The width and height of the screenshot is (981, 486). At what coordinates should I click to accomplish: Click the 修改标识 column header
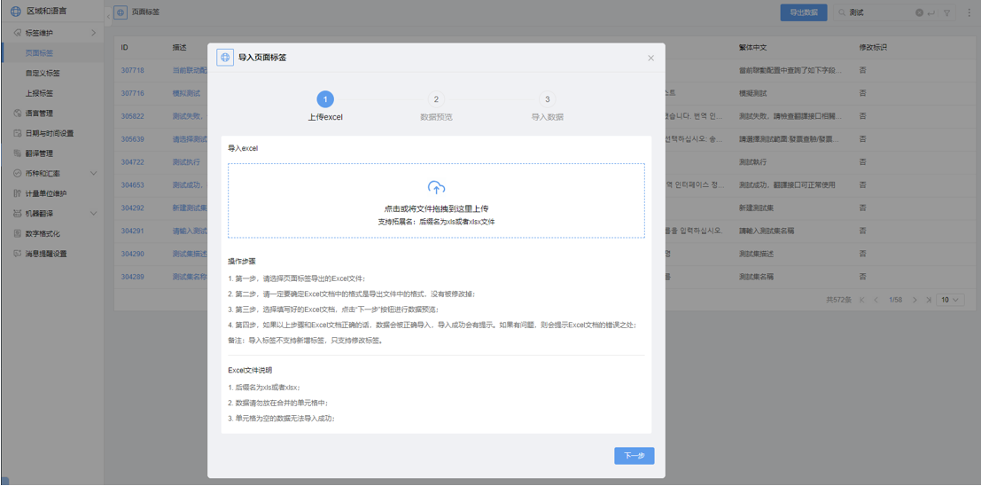click(x=873, y=48)
